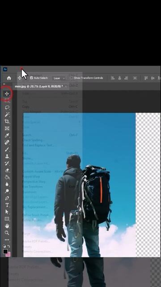
Task: Toggle the Auto-Select checkbox
Action: (x=31, y=78)
